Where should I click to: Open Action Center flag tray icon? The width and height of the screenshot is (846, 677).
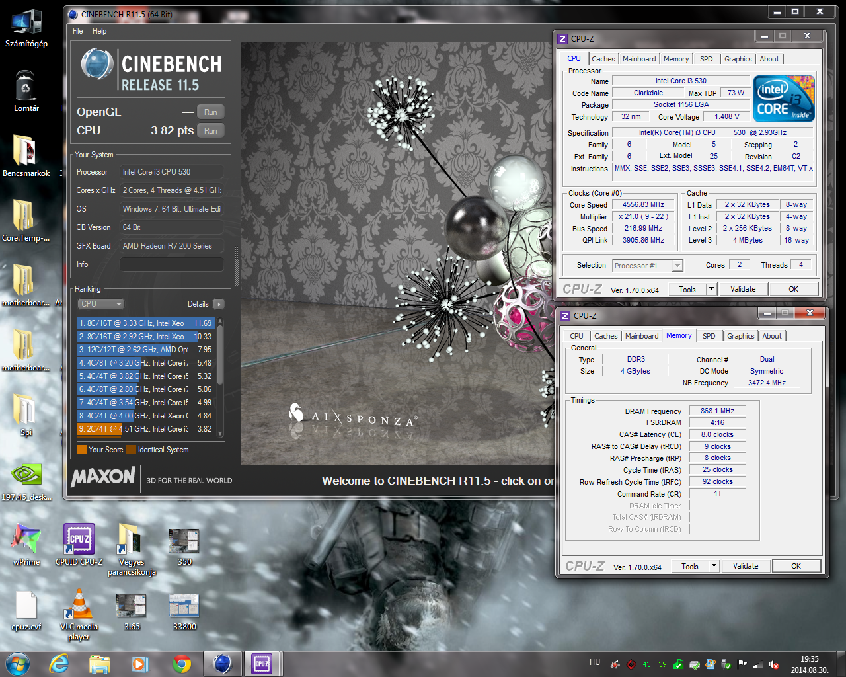pyautogui.click(x=742, y=665)
